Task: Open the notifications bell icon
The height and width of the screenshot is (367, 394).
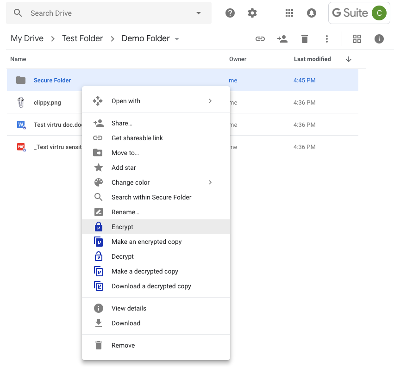Action: [x=311, y=13]
